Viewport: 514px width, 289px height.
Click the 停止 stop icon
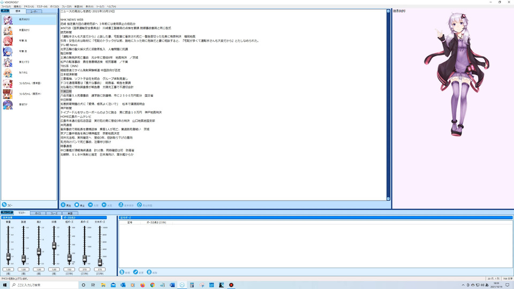77,205
